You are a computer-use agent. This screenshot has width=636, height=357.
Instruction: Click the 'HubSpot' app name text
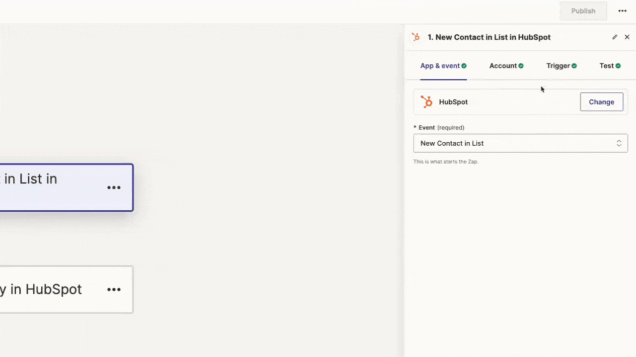(x=453, y=102)
